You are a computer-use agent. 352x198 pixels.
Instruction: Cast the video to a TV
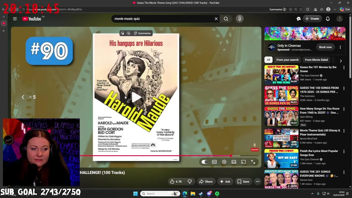coord(243,162)
